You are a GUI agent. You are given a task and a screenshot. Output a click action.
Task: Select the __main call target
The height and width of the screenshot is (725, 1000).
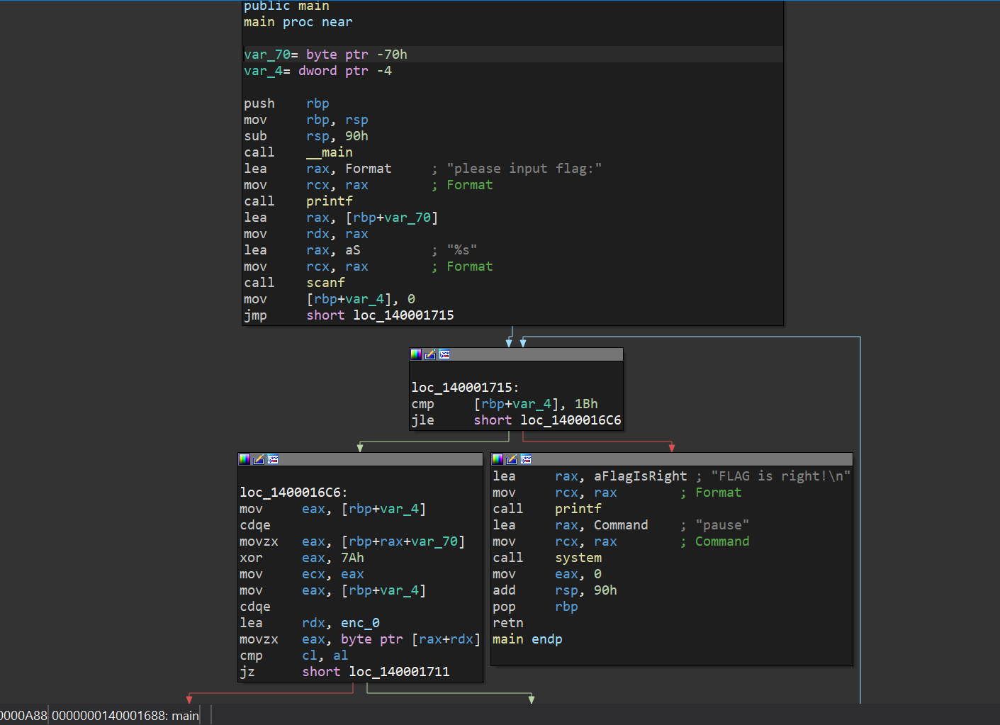coord(329,152)
